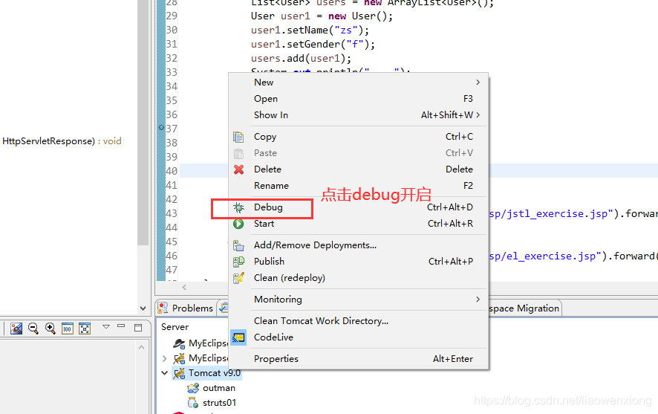Open the view menu triangle
The image size is (658, 414).
(106, 326)
